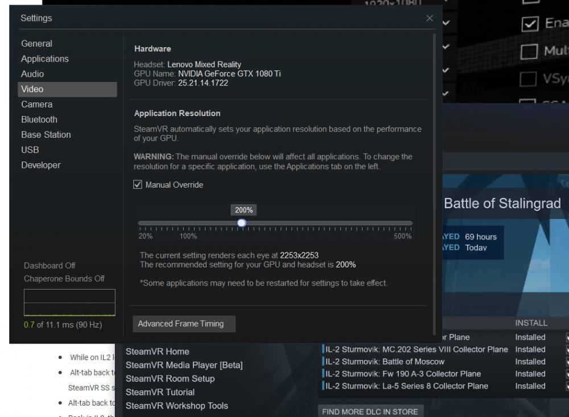Screen dimensions: 569x417
Task: Open the General settings section
Action: point(36,44)
